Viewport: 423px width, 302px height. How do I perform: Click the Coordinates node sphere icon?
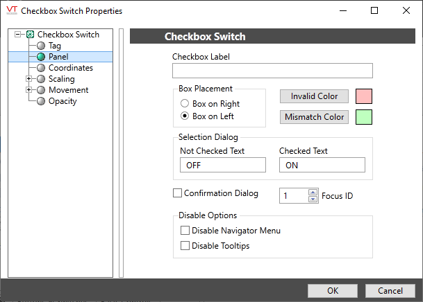[x=41, y=68]
